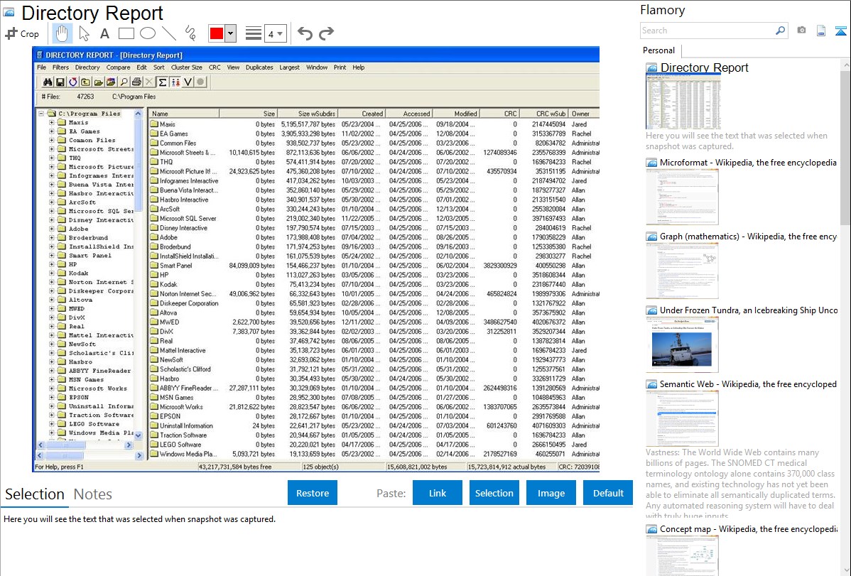The image size is (851, 576).
Task: Click the Size wSubdirs column header
Action: pyautogui.click(x=308, y=114)
